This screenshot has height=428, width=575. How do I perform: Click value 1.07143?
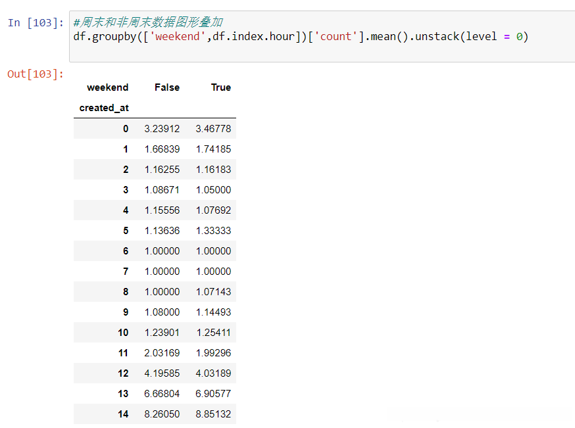[x=213, y=292]
